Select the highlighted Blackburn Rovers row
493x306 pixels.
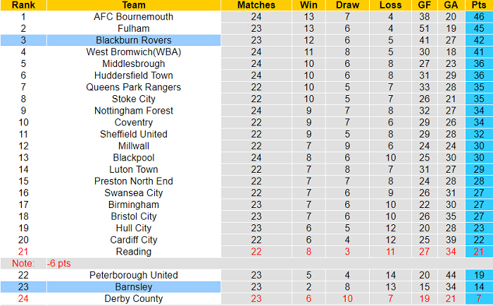(133, 40)
